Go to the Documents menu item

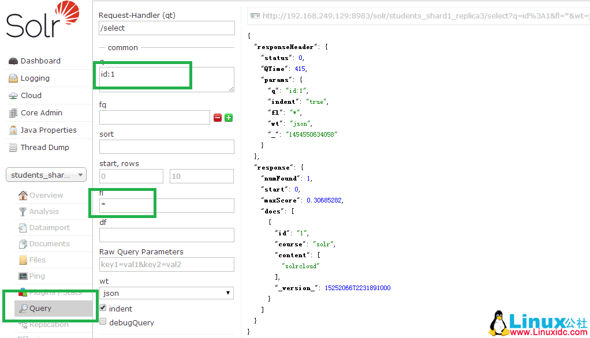pyautogui.click(x=48, y=244)
